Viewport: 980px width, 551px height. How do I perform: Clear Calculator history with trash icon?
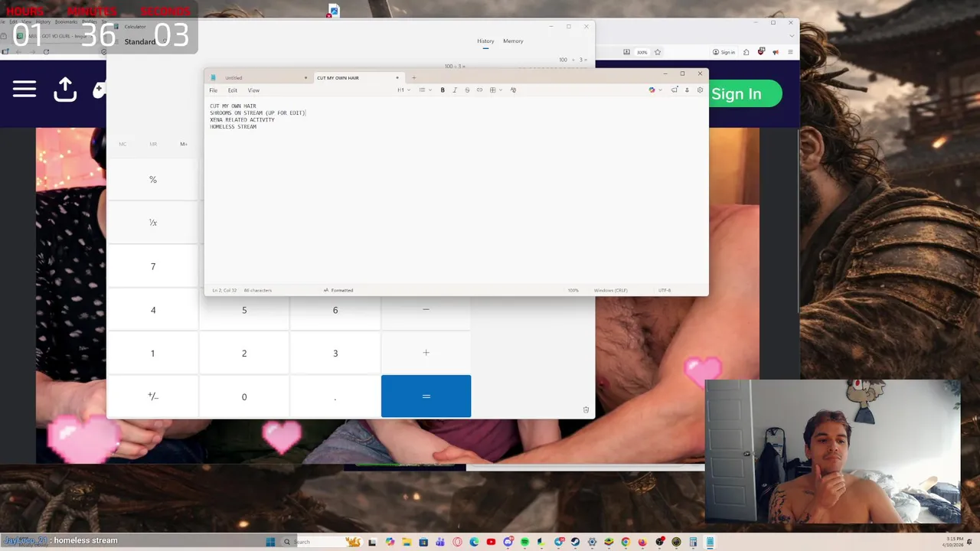click(586, 409)
